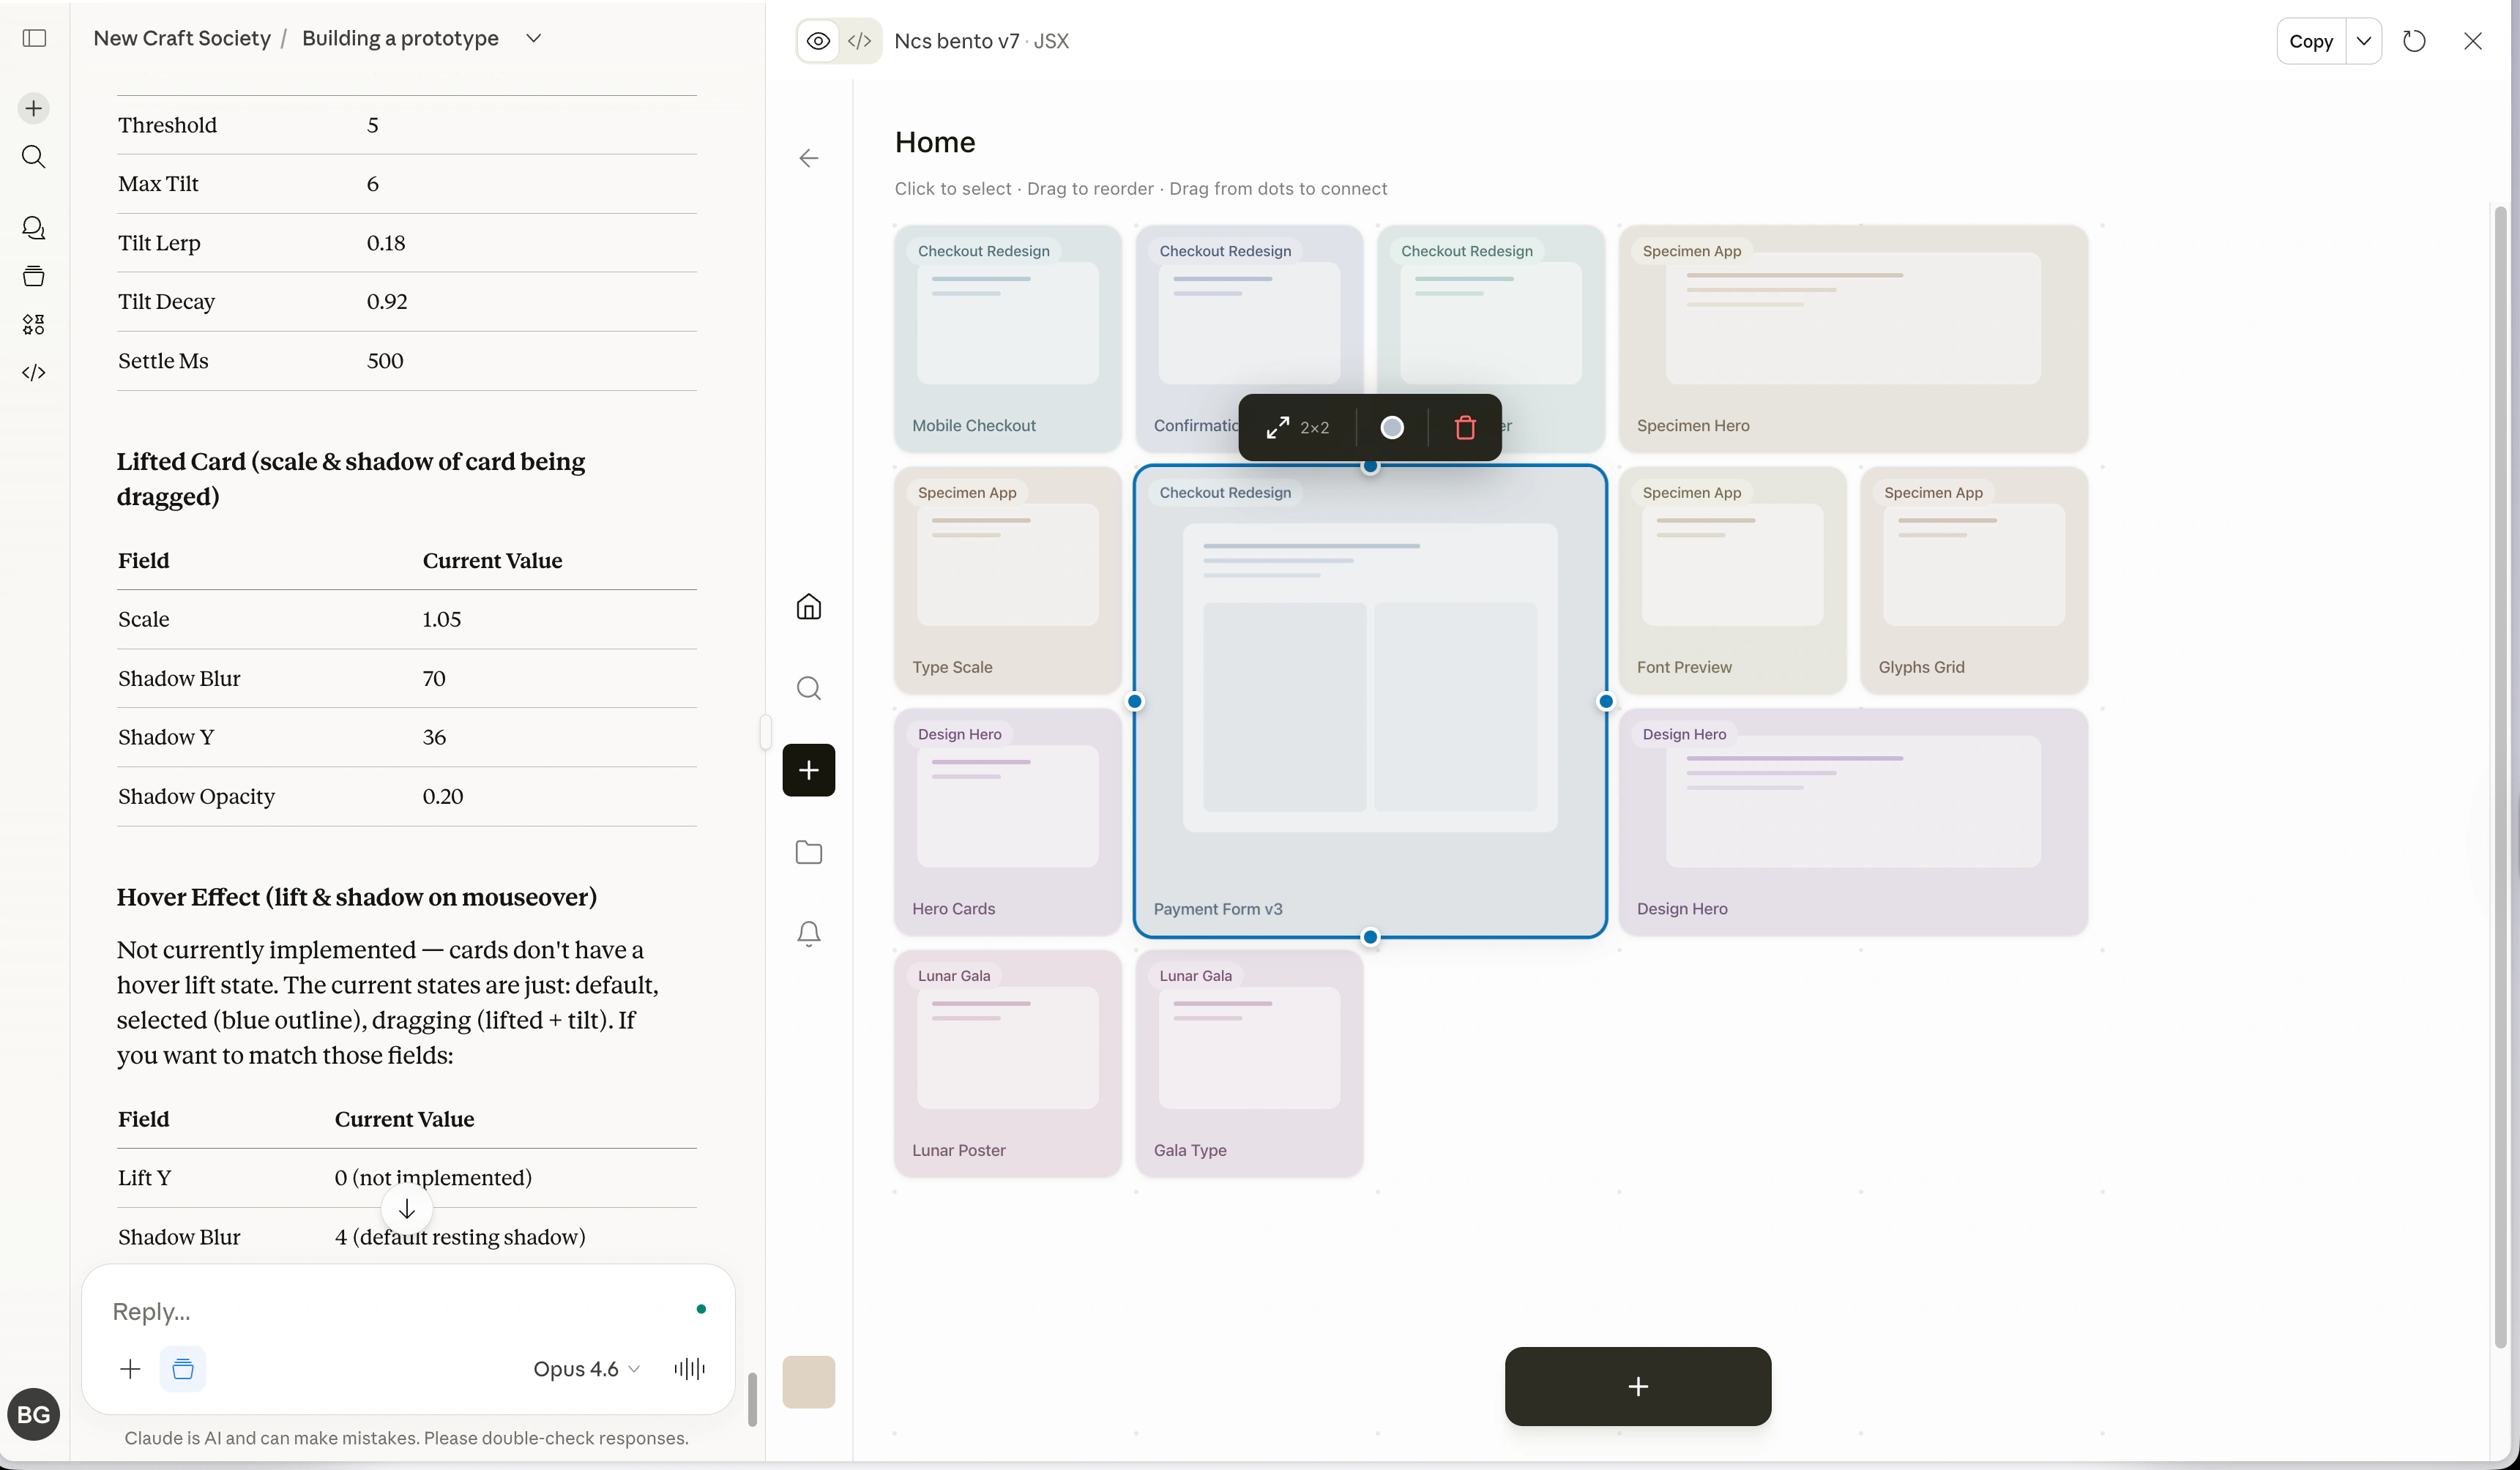Viewport: 2520px width, 1470px height.
Task: Select the Specimen Hero card
Action: click(x=1853, y=339)
